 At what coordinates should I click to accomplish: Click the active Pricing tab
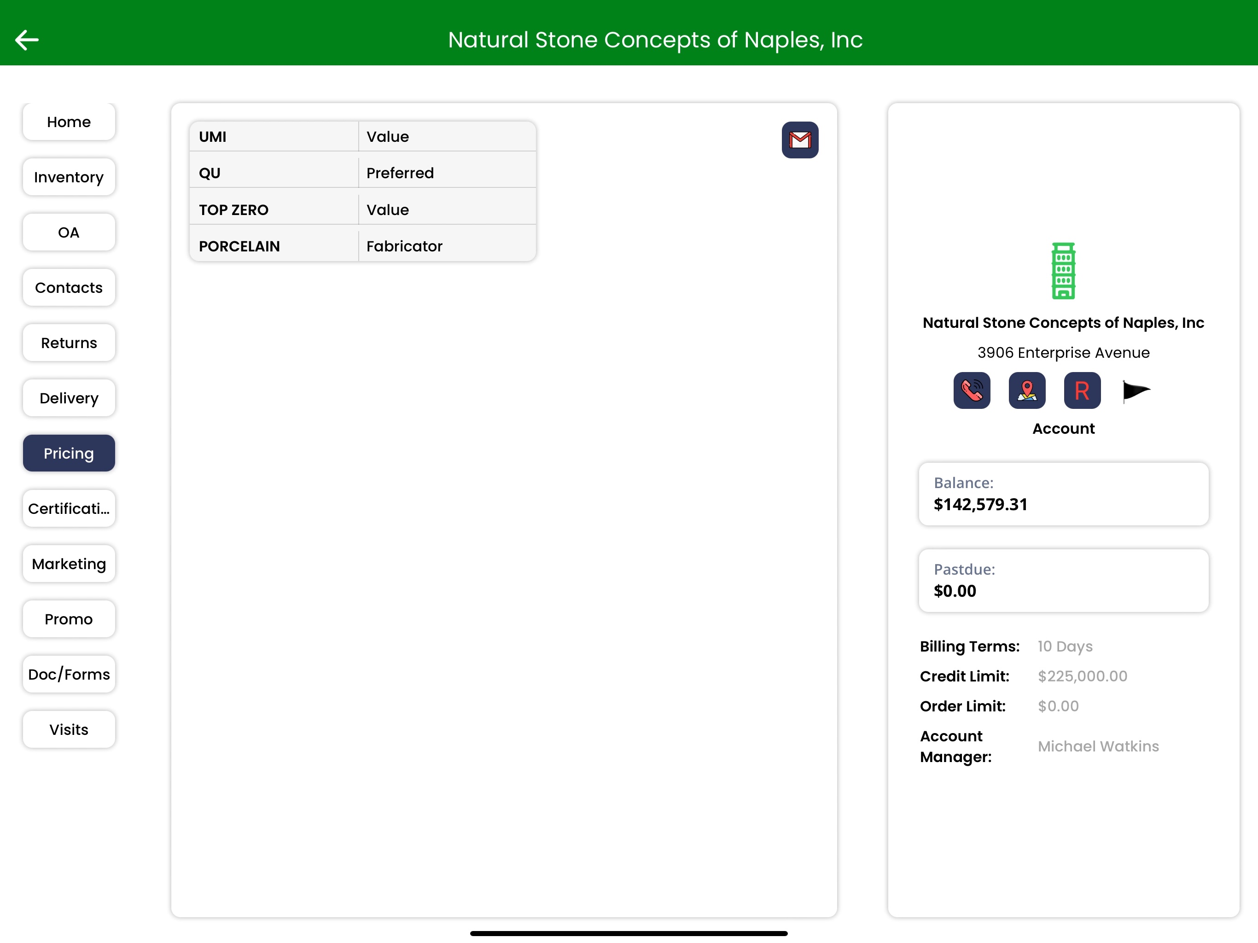tap(69, 453)
